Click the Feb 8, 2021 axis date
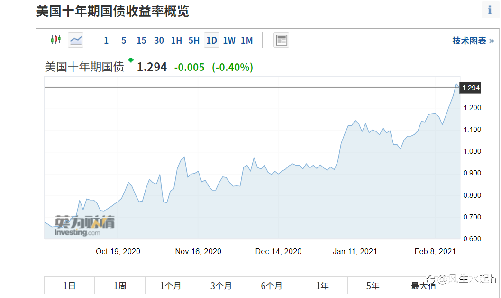This screenshot has height=298, width=501. [x=435, y=252]
